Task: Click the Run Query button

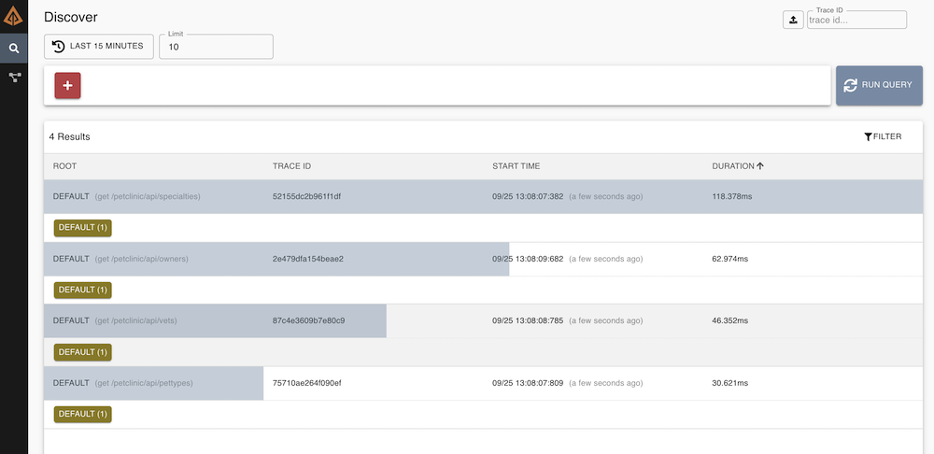Action: (878, 85)
